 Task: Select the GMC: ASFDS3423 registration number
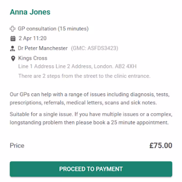[94, 48]
